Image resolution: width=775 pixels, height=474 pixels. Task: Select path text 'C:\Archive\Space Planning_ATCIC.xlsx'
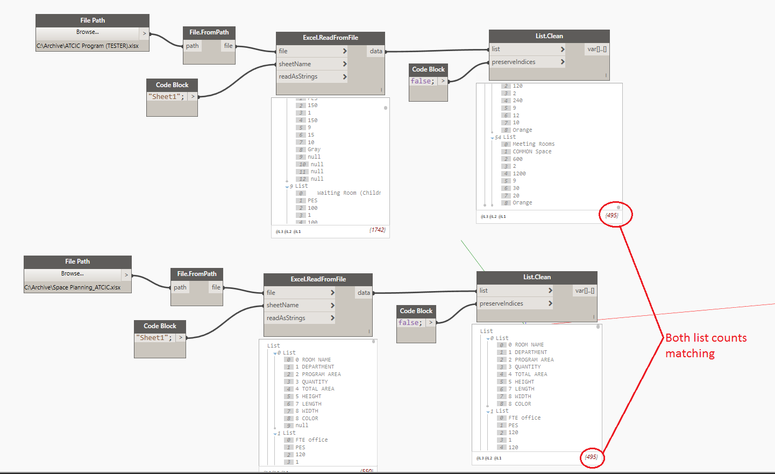[x=72, y=287]
